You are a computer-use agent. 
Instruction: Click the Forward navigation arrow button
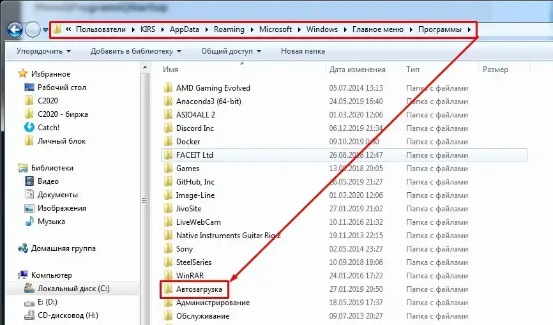pos(33,29)
